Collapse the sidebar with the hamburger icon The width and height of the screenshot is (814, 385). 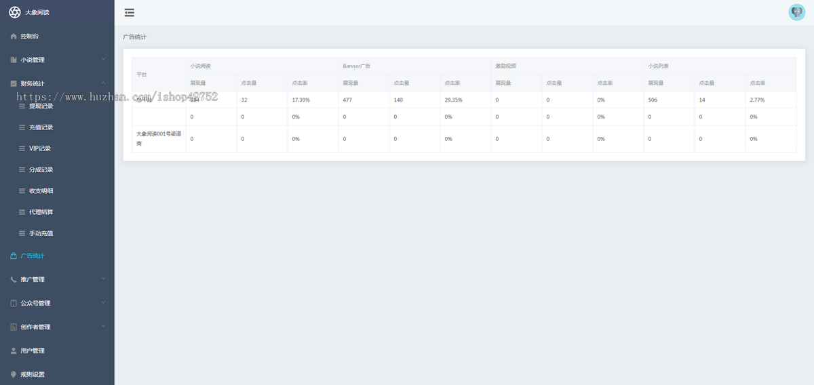(x=130, y=12)
